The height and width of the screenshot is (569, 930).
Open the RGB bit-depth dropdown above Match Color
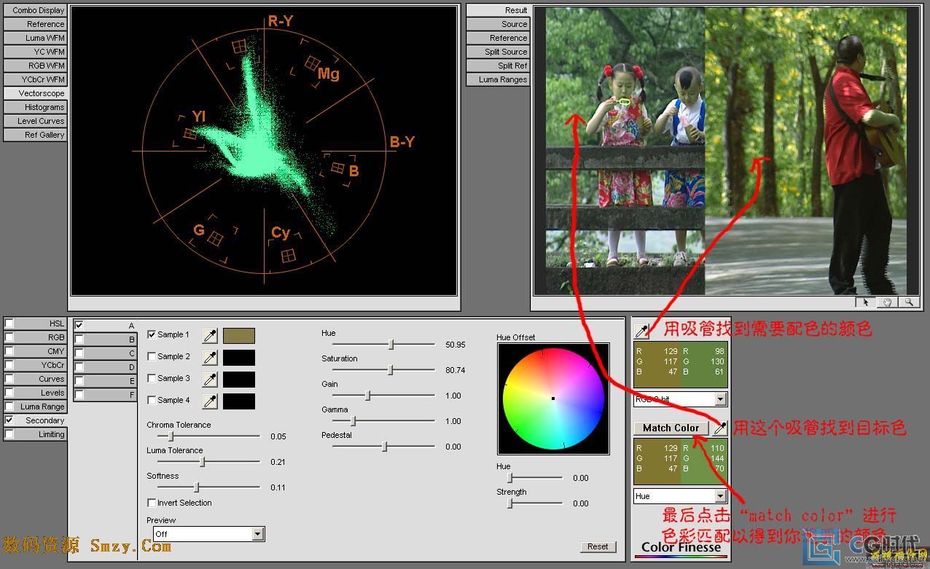(x=680, y=399)
